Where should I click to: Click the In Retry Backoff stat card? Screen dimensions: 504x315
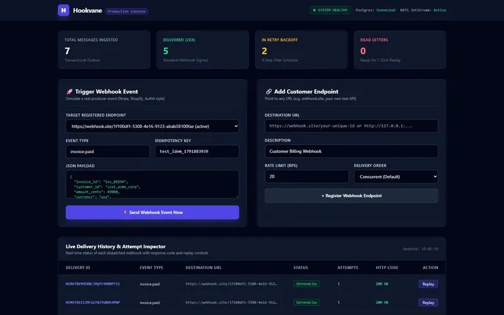point(301,50)
